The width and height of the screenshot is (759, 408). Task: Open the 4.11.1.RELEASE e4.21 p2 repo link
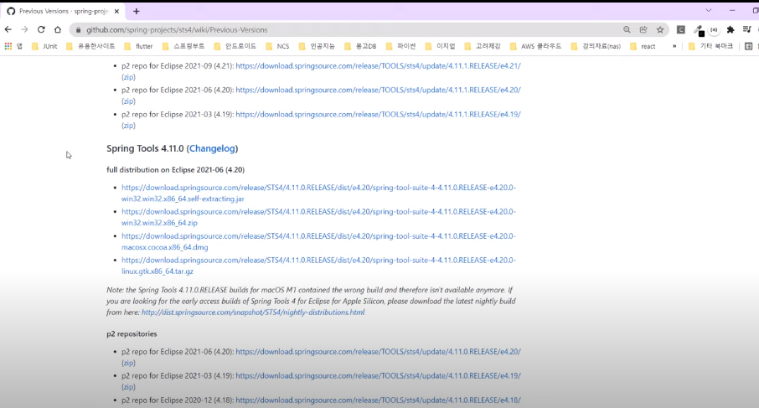[378, 66]
